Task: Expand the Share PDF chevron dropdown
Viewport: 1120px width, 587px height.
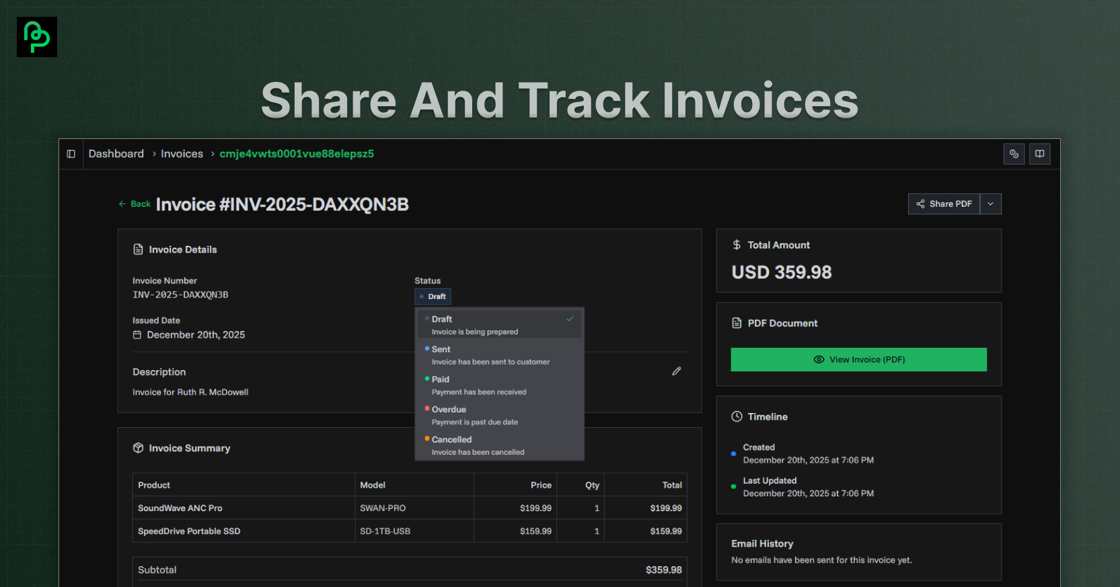Action: (990, 204)
